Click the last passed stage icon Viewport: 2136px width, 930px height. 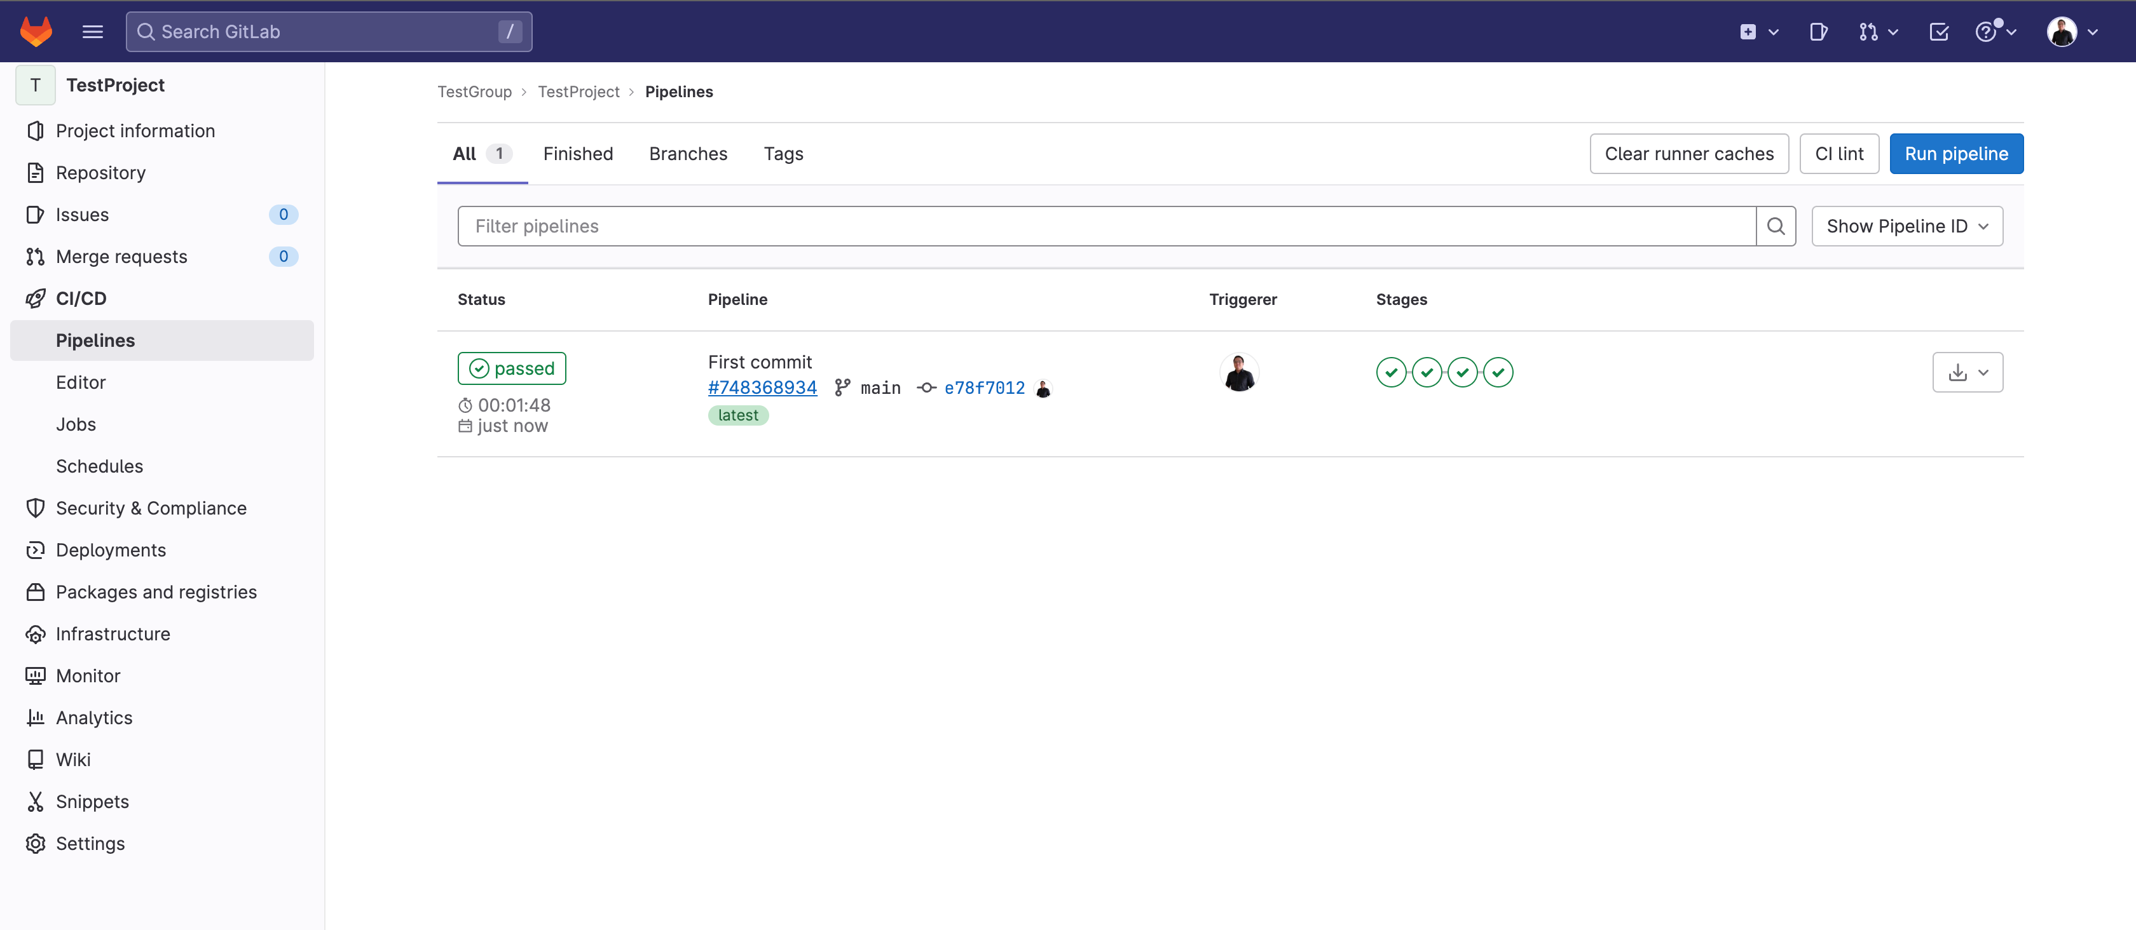(x=1498, y=372)
